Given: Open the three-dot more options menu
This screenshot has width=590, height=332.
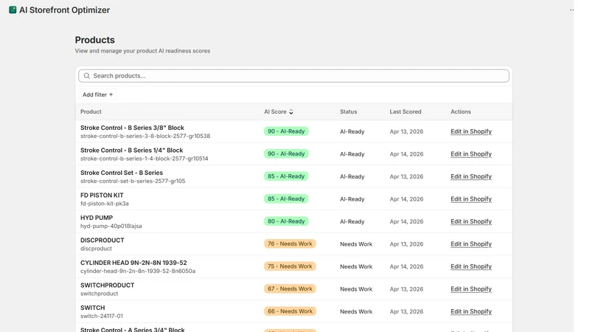Looking at the screenshot, I should pos(572,10).
